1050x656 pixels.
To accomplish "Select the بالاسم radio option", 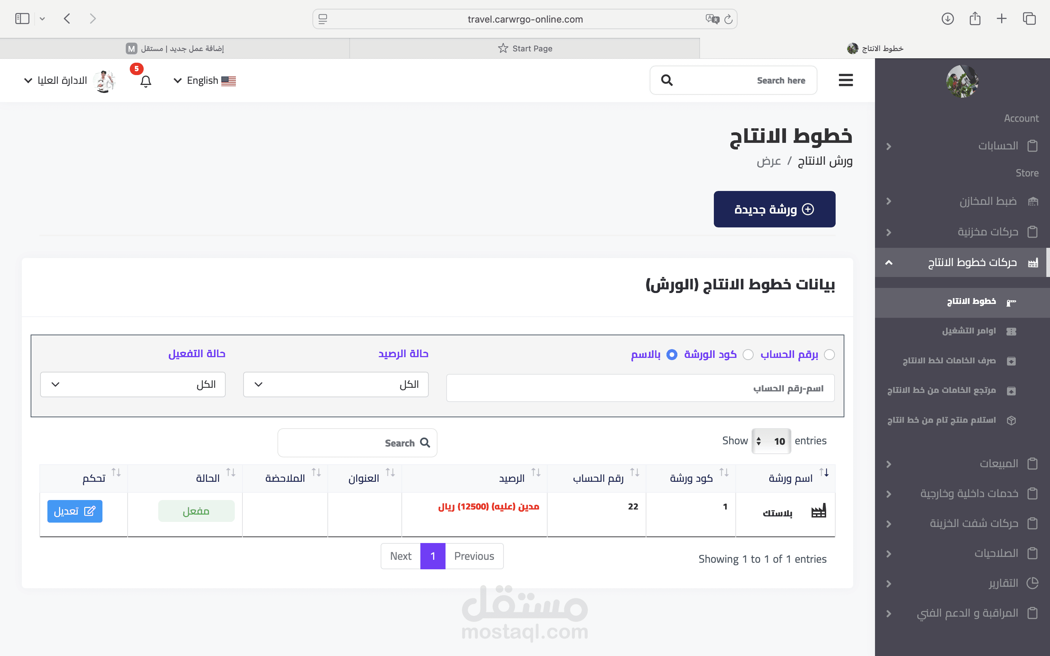I will (672, 355).
